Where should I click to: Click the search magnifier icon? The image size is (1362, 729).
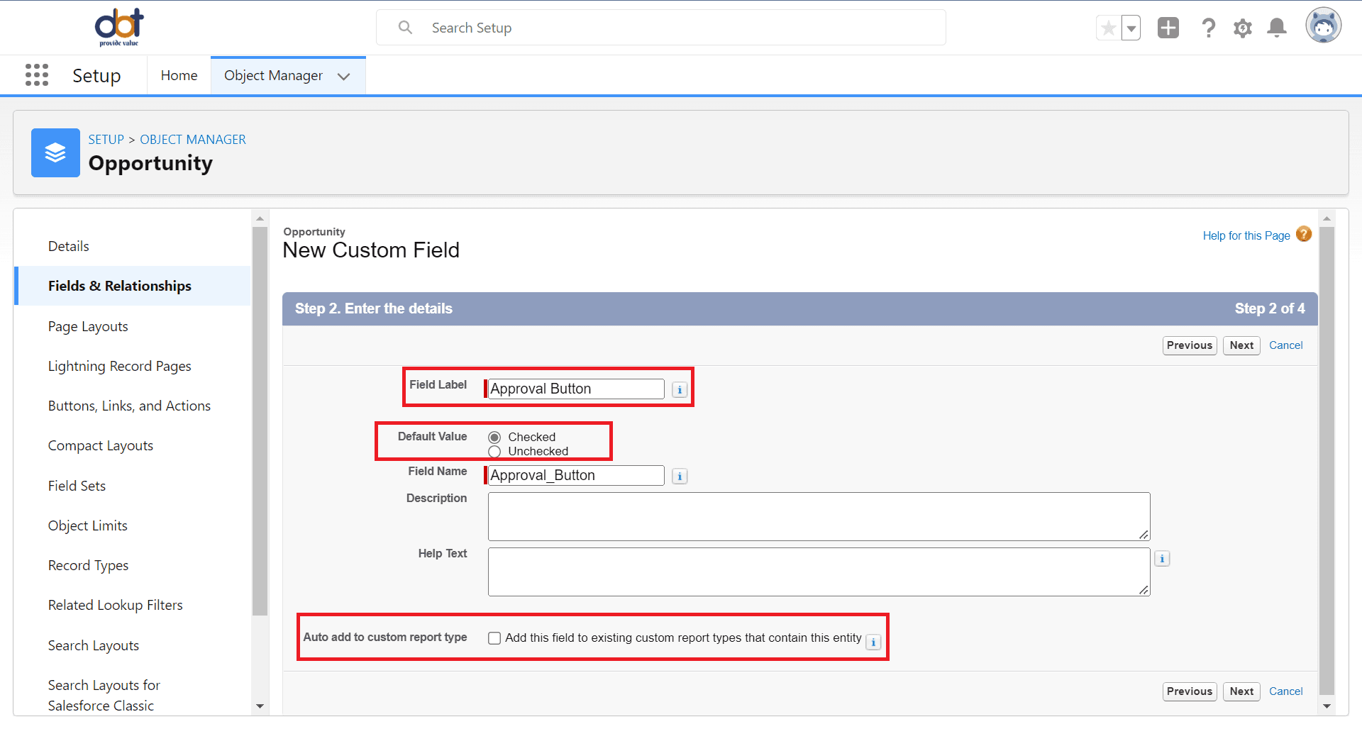[405, 28]
